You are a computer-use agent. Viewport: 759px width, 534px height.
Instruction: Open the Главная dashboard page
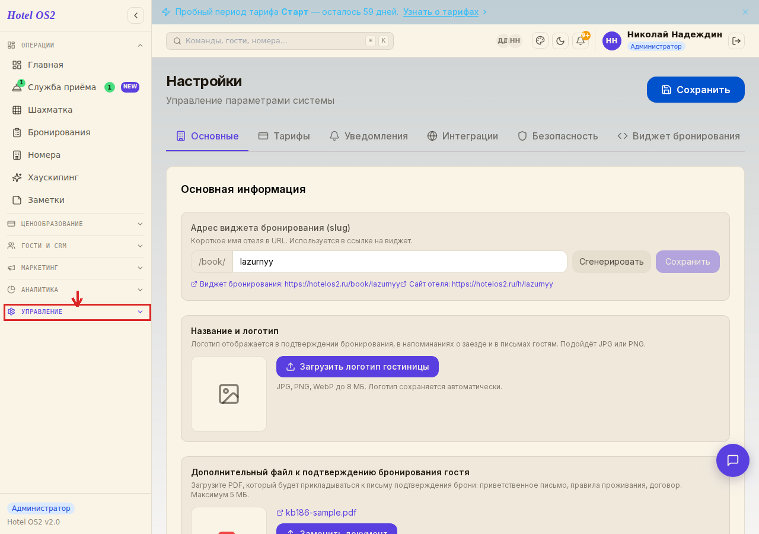click(76, 65)
